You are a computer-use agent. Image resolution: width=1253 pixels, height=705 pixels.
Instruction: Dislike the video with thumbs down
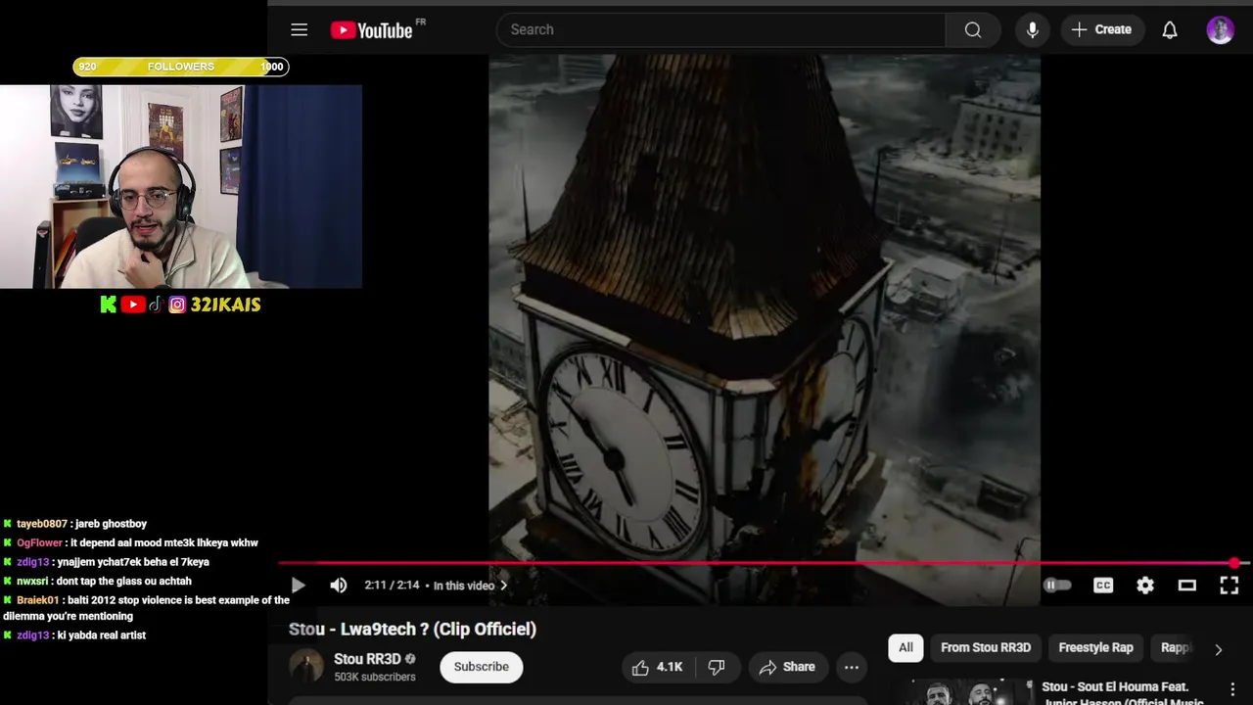[717, 667]
